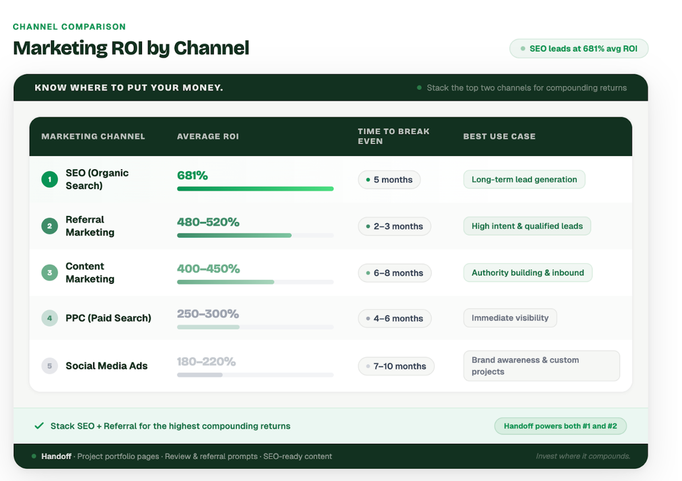This screenshot has width=682, height=481.
Task: Click the 'Marketing Channel' column header
Action: coord(93,136)
